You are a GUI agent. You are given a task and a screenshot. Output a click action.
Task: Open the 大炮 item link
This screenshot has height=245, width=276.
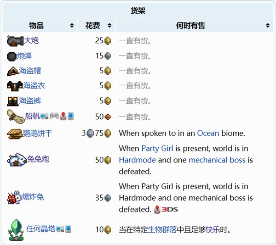tap(31, 40)
